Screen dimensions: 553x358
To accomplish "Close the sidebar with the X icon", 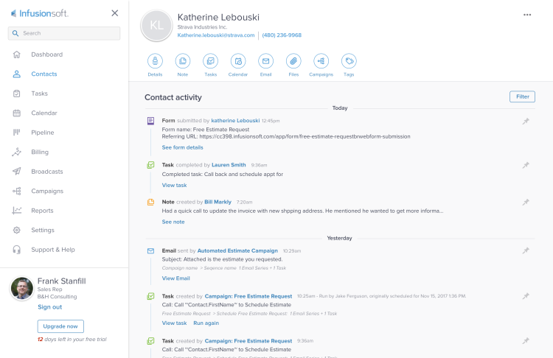I will (114, 13).
